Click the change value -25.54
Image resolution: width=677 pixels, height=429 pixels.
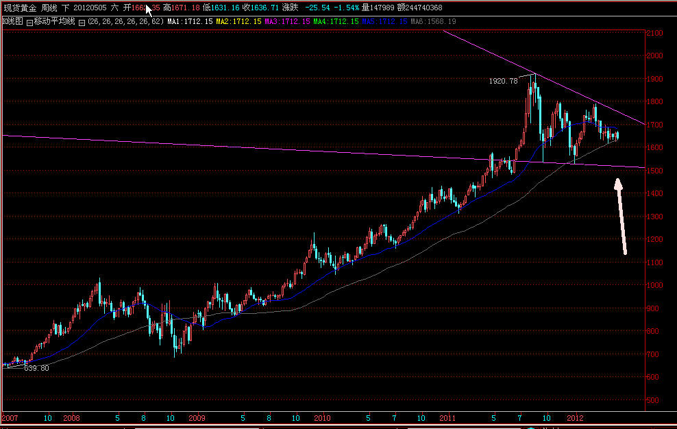[x=317, y=8]
